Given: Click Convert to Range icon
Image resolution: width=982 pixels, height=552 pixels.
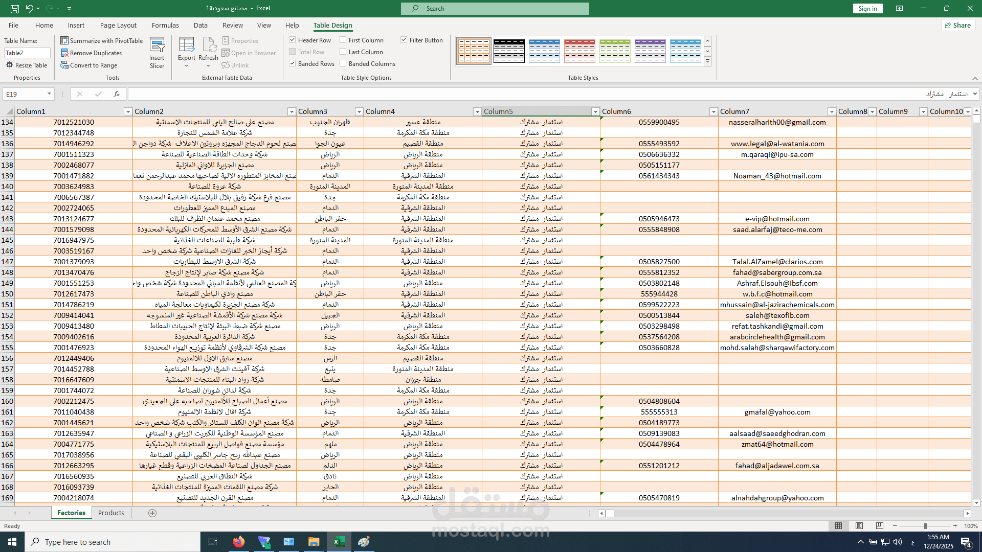Looking at the screenshot, I should [64, 65].
